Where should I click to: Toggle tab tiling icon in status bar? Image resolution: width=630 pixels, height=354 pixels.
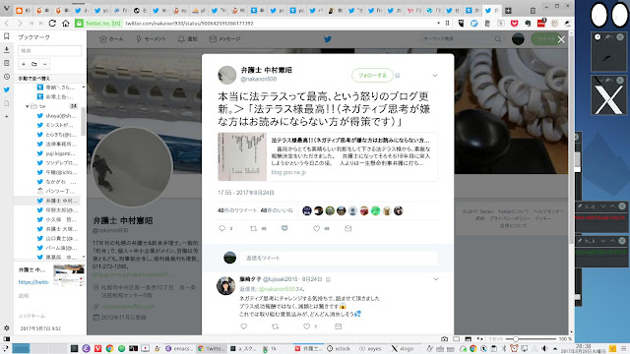457,338
